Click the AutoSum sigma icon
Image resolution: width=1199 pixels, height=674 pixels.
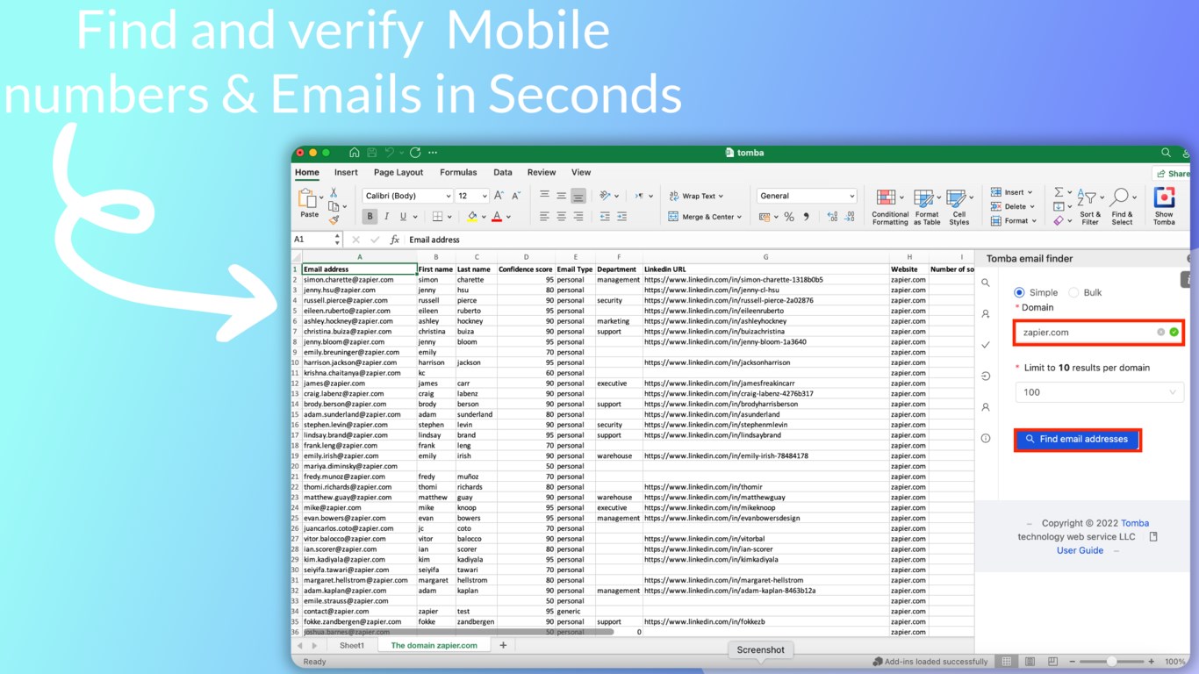(1059, 192)
